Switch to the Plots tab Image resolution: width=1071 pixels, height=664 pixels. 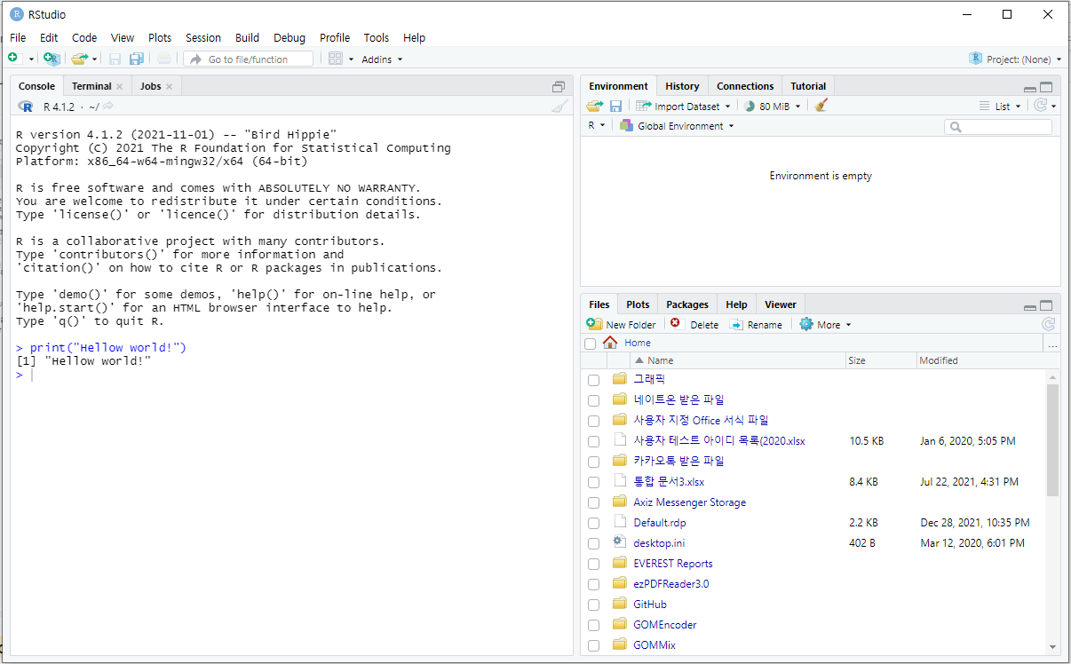tap(638, 304)
